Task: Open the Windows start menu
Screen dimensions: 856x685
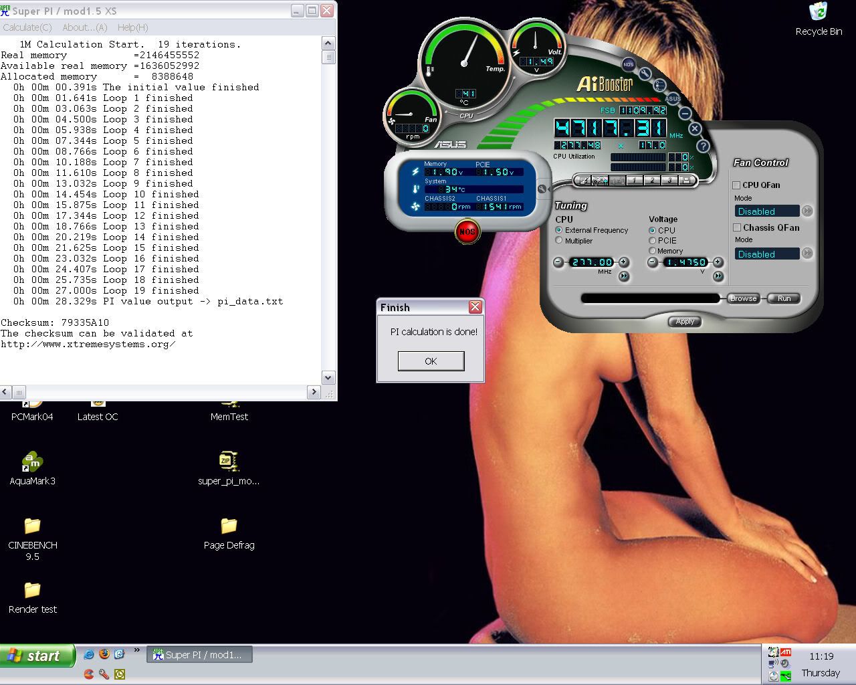Action: click(x=37, y=656)
